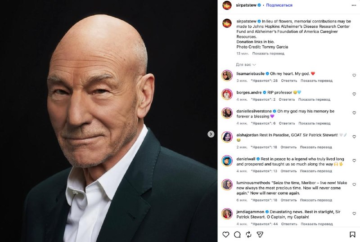Screen dimensions: 360x242
Task: Show translation of the luminousmethods comment
Action: point(316,200)
